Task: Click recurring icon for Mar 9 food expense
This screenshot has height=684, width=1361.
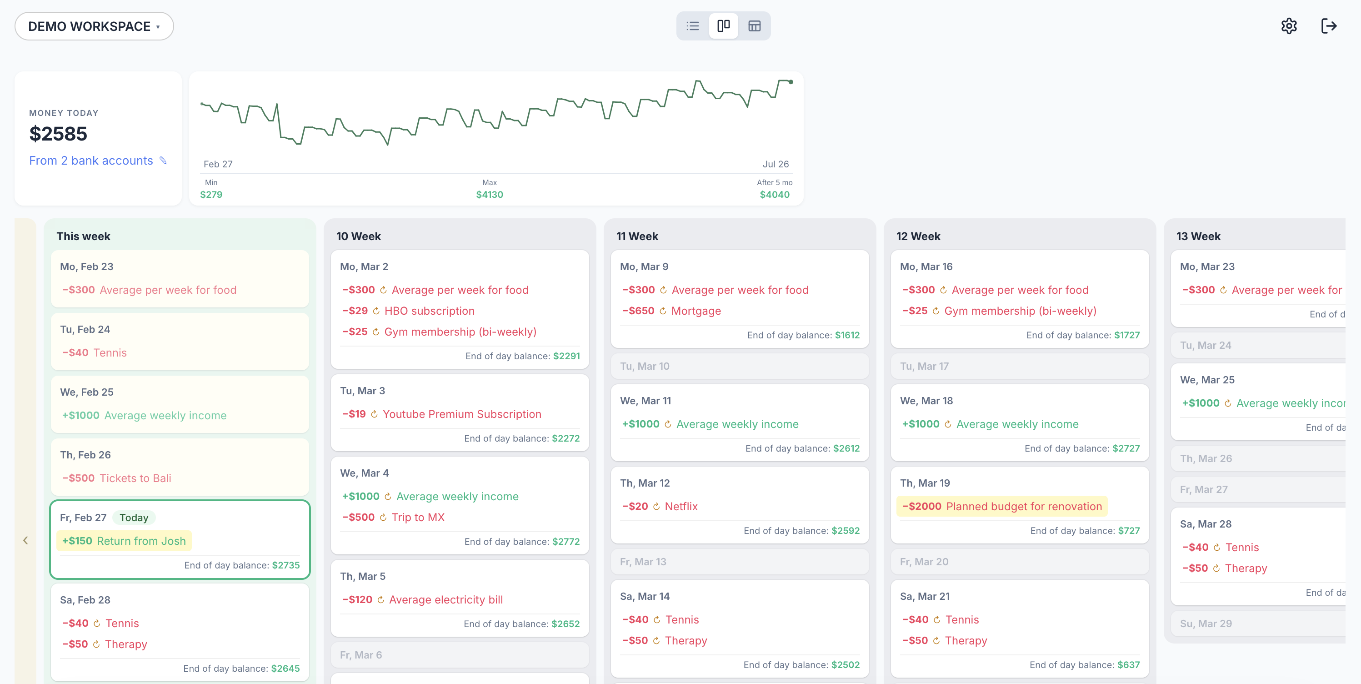Action: 663,290
